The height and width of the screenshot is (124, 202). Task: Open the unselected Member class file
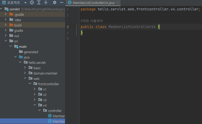click(32, 116)
